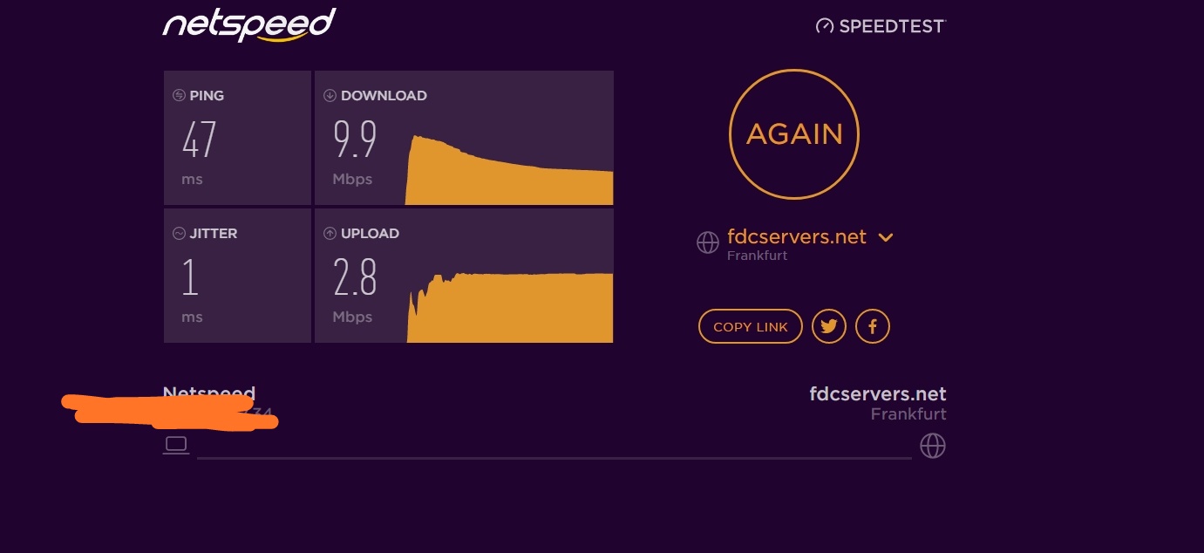1204x553 pixels.
Task: Click the upload arrow icon
Action: (x=330, y=233)
